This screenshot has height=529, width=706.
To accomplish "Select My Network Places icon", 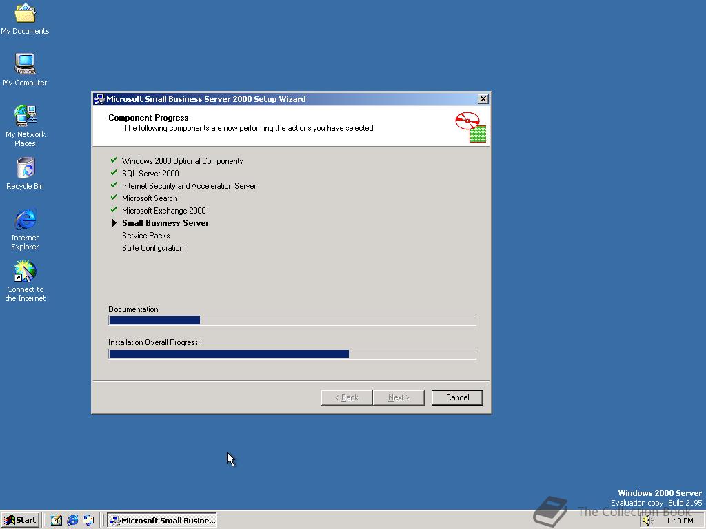I will (25, 125).
